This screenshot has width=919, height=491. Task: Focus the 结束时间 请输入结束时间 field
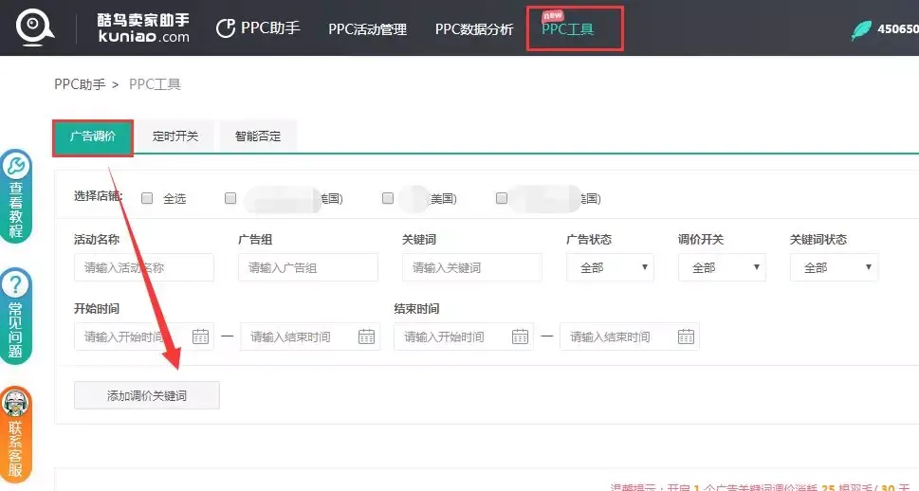click(x=630, y=336)
